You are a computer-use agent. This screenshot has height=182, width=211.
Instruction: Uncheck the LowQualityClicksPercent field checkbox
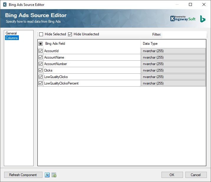tap(40, 83)
